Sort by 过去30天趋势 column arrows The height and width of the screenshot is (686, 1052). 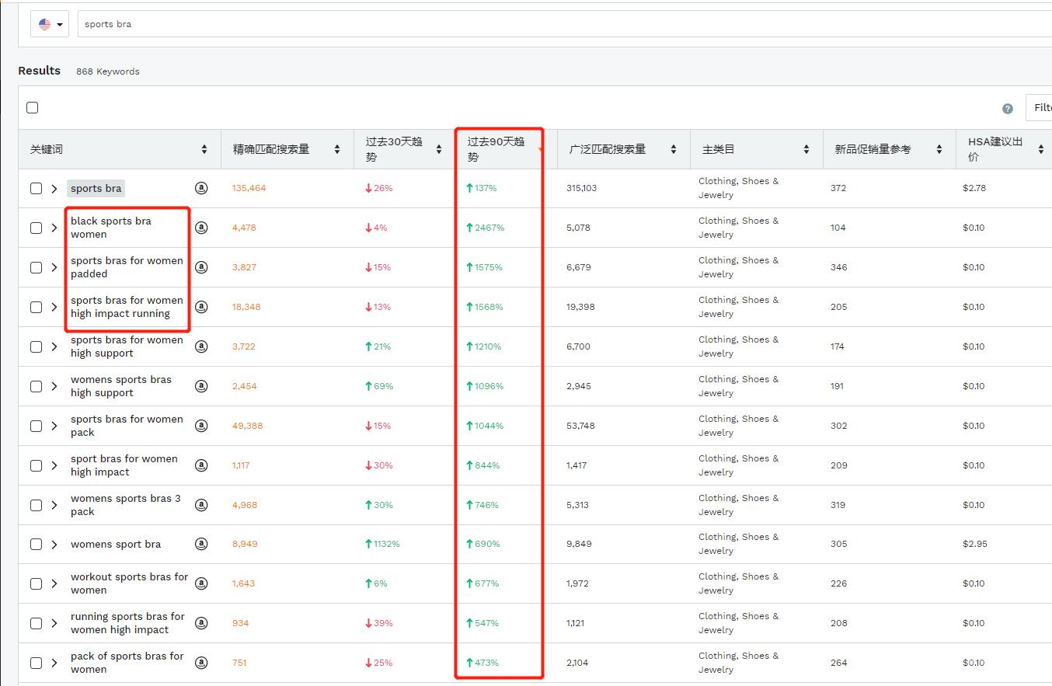pos(439,149)
